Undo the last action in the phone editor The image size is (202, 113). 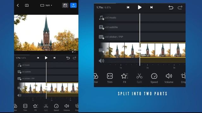click(x=68, y=58)
